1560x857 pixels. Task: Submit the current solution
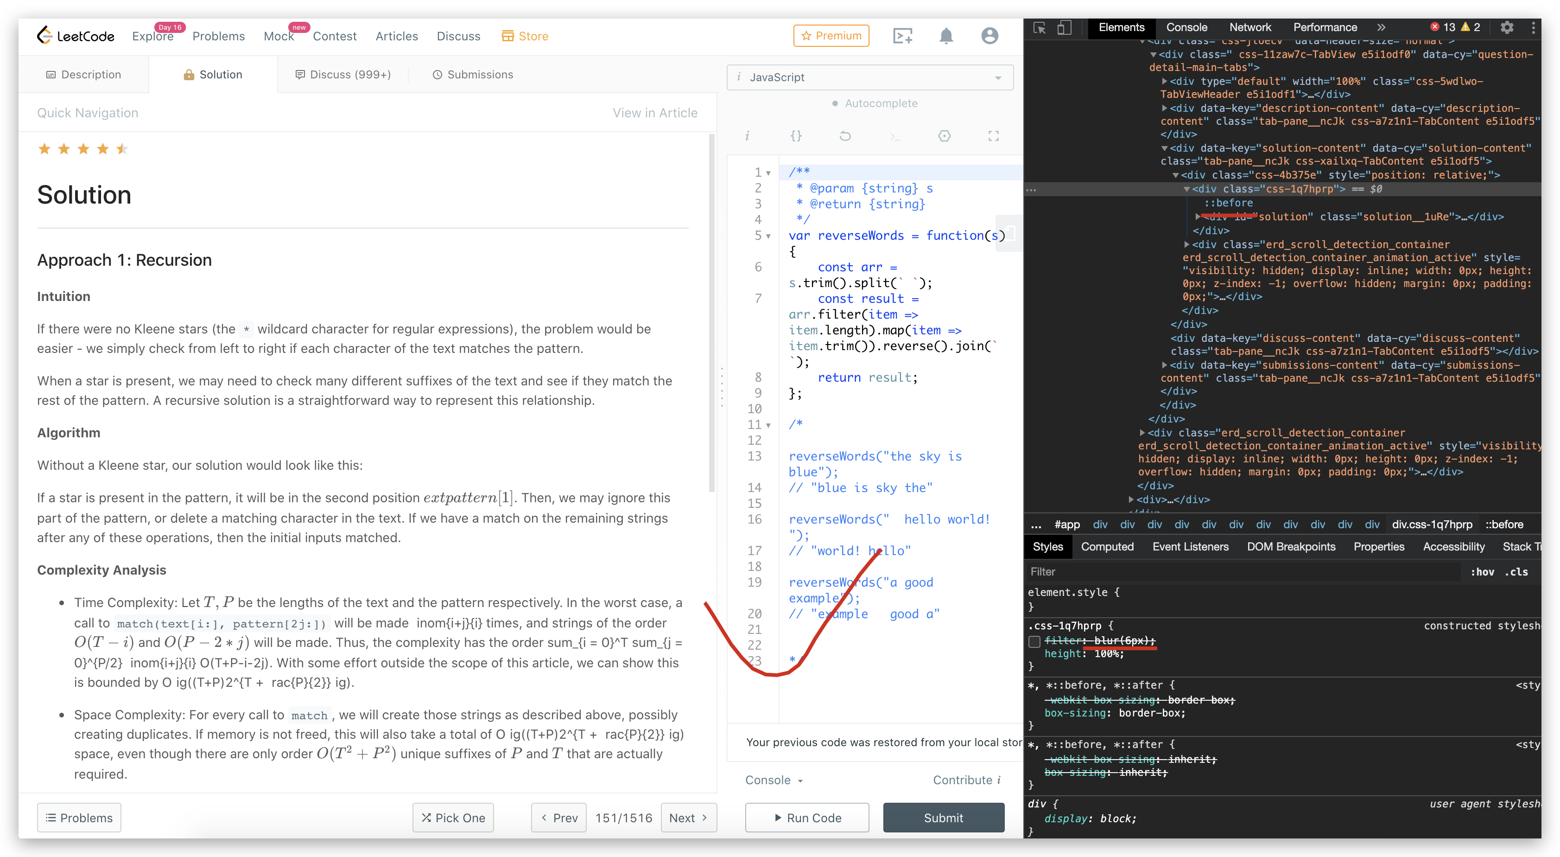(x=943, y=817)
